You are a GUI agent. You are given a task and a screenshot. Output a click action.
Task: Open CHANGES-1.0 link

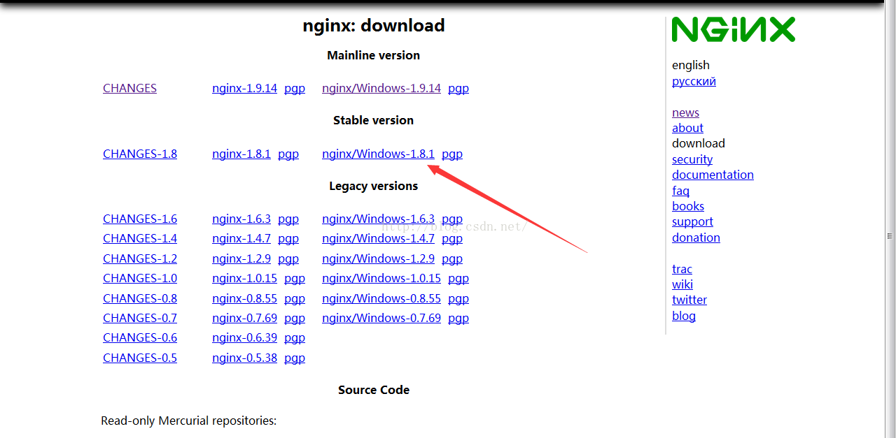pos(140,278)
